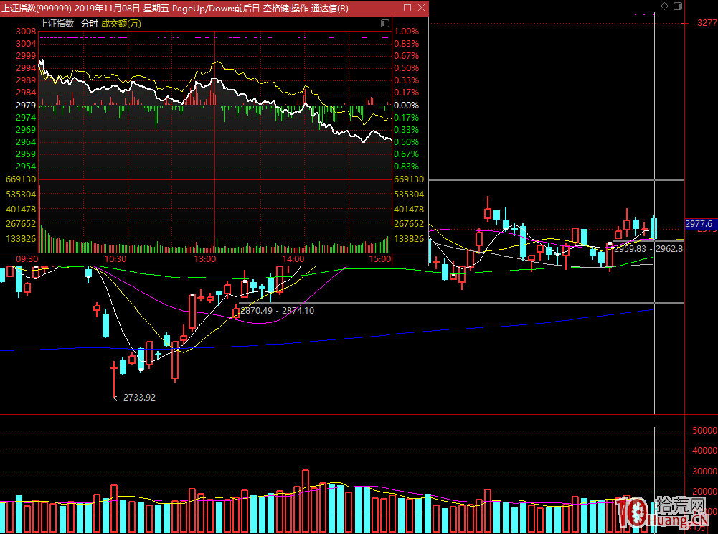Click the 1.00% percentage axis value
Screen dimensions: 718x534
[407, 31]
